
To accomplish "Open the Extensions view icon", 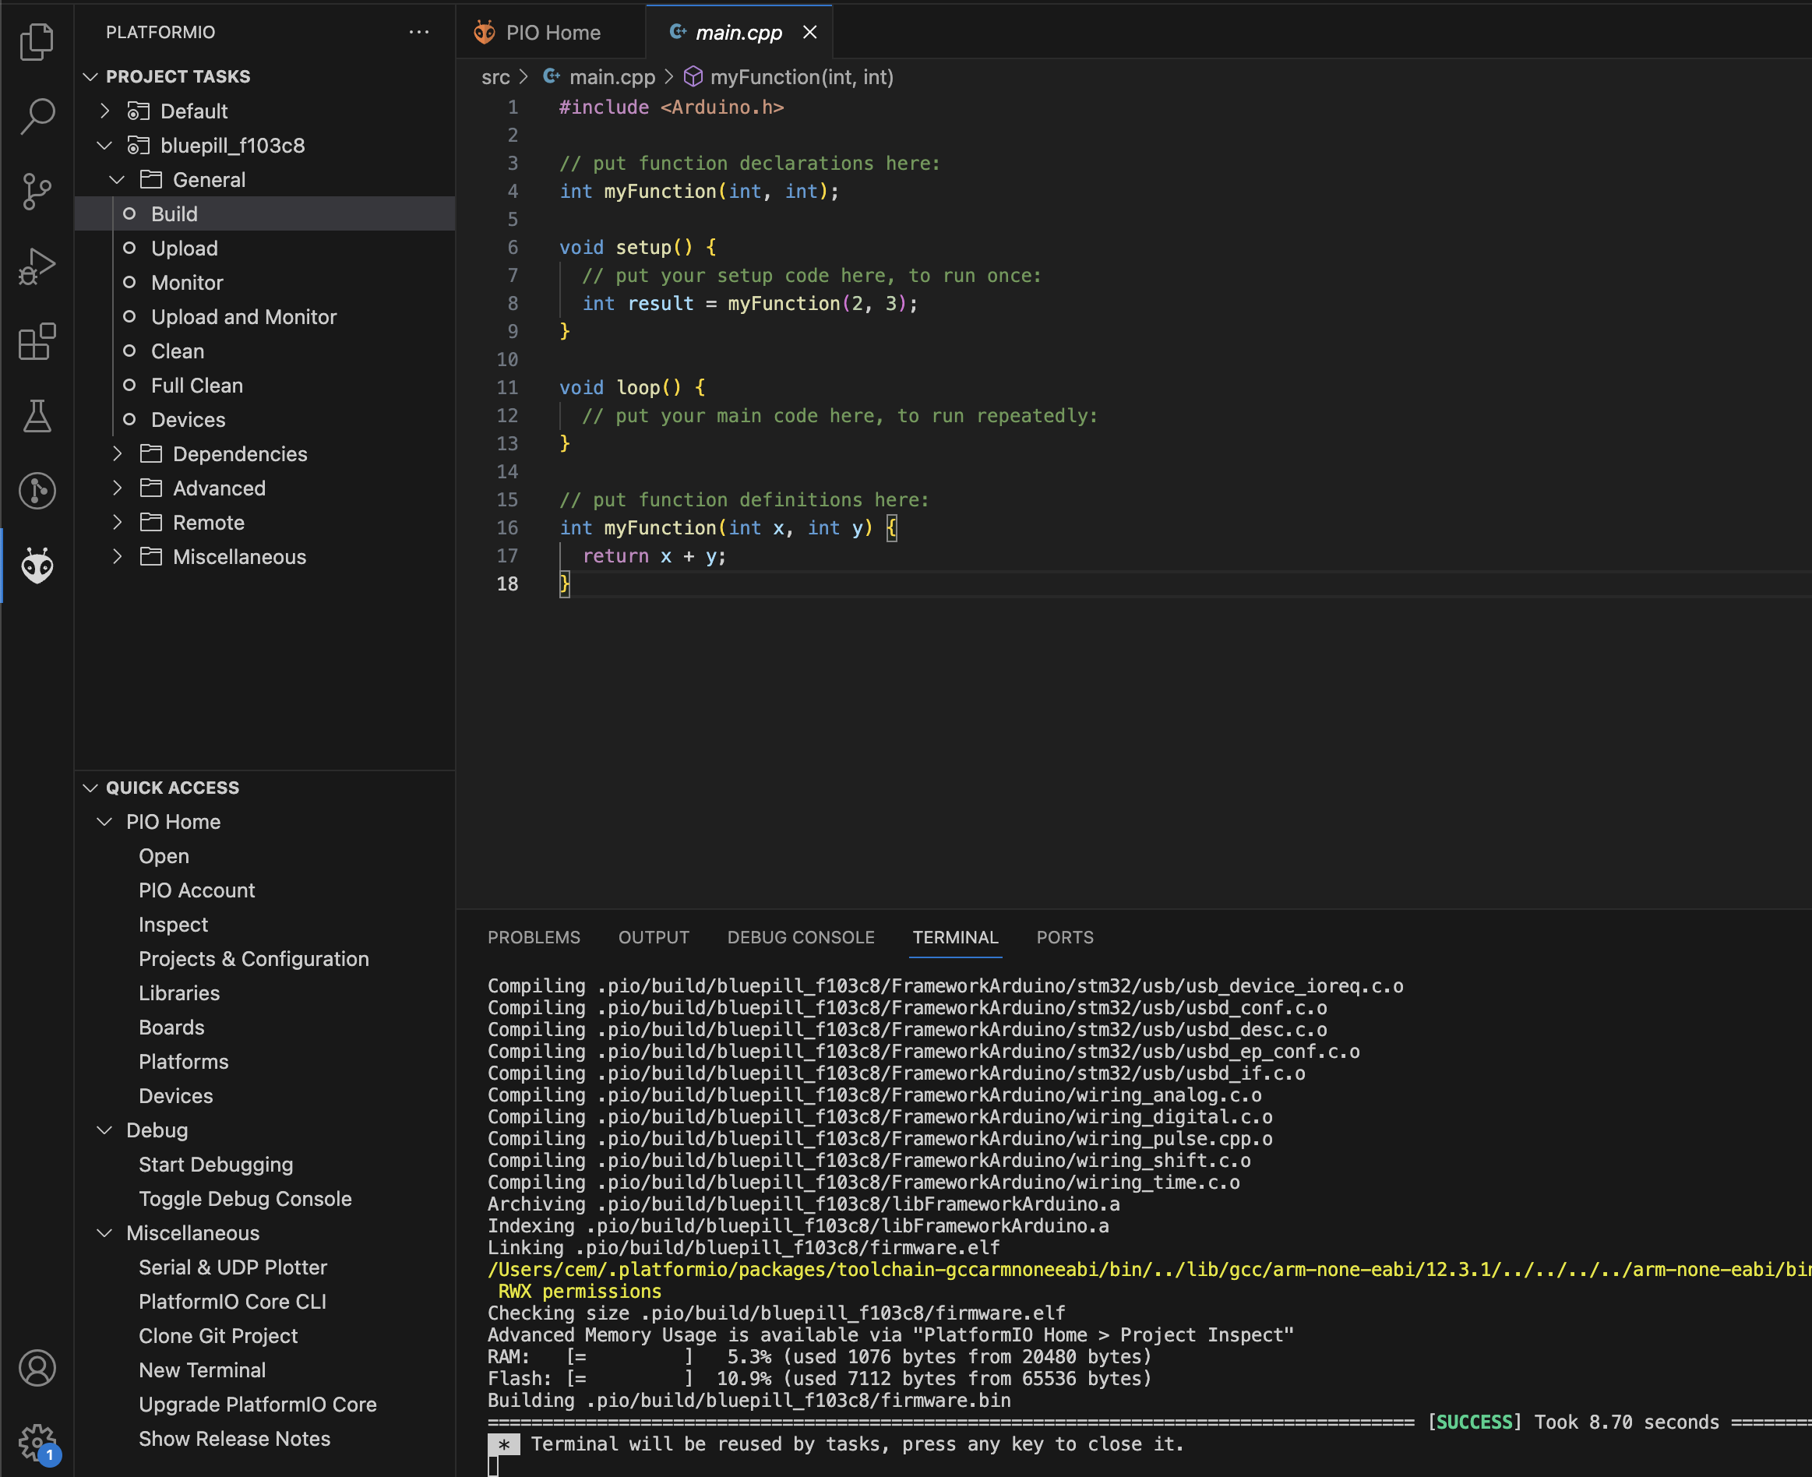I will (37, 341).
